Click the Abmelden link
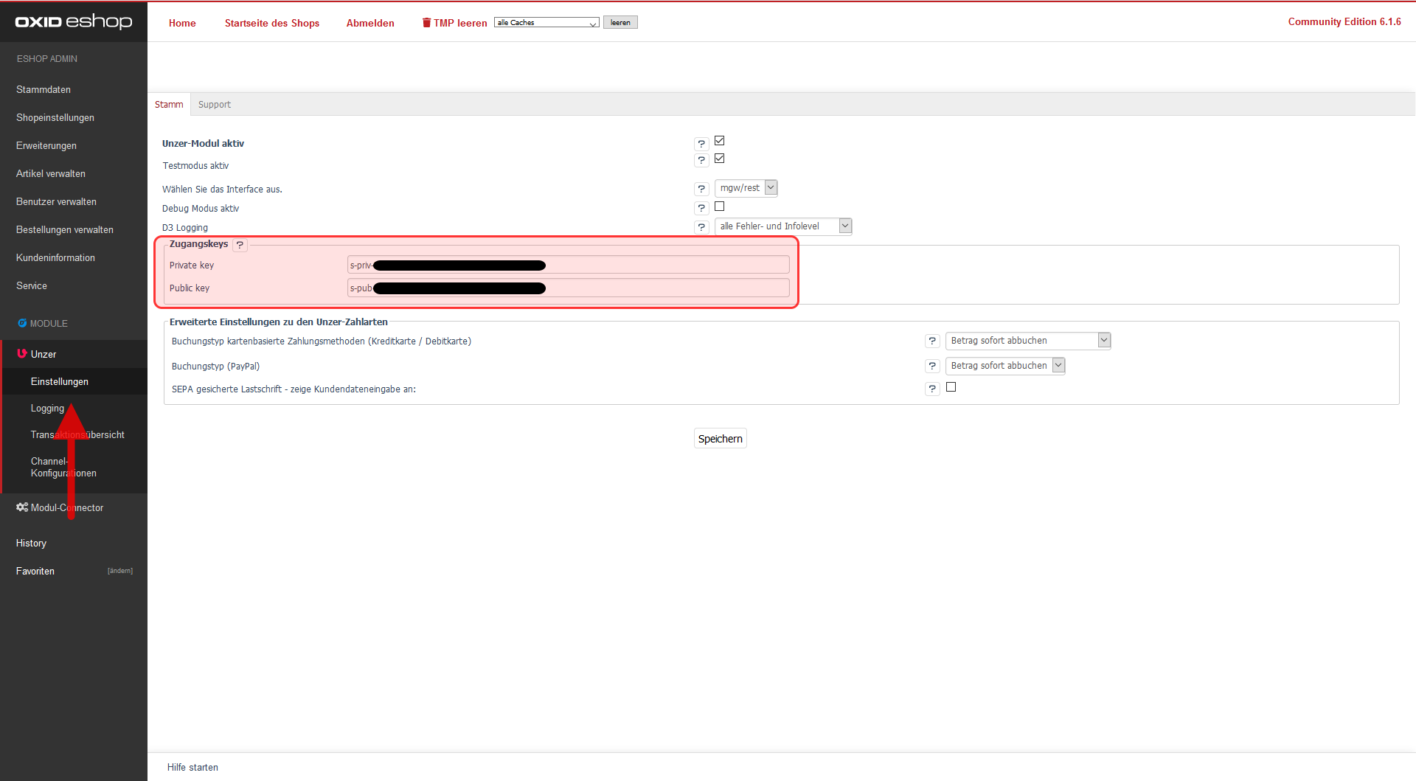Viewport: 1416px width, 781px height. 370,24
